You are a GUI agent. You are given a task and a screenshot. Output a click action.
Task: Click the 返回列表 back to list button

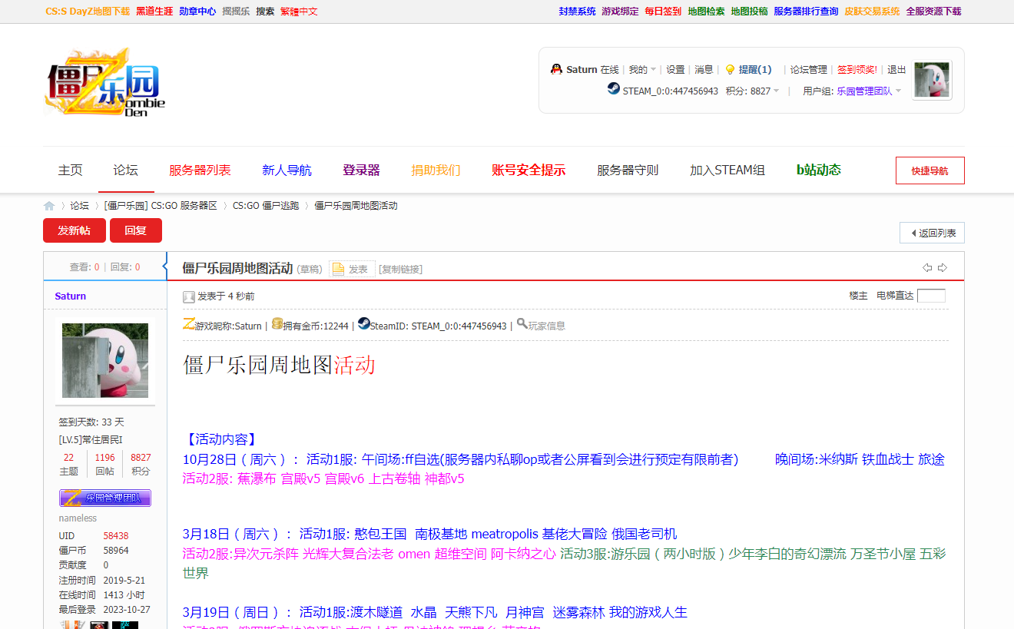pyautogui.click(x=932, y=233)
